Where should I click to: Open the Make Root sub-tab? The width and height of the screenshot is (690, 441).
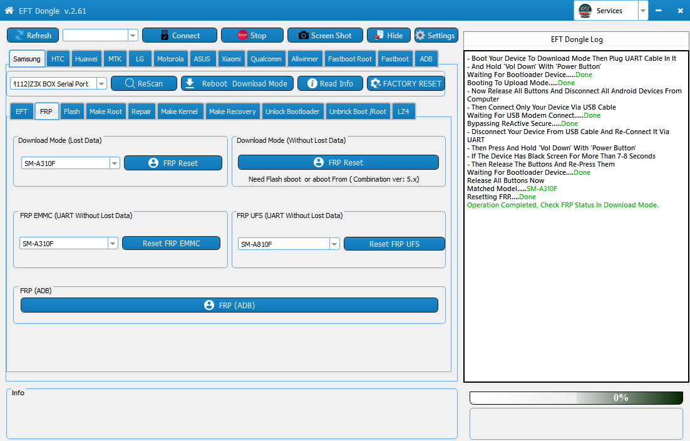pyautogui.click(x=106, y=112)
